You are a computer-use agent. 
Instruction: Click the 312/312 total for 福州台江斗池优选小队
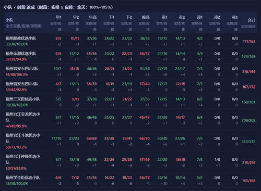(x=248, y=142)
